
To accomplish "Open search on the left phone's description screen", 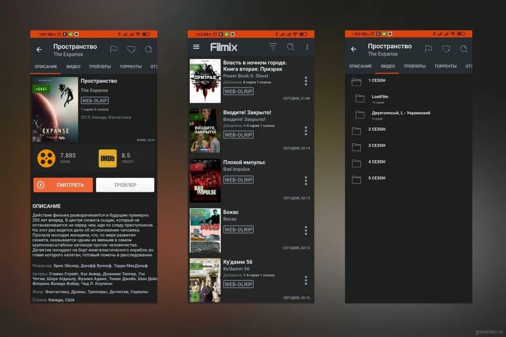I will pyautogui.click(x=149, y=49).
